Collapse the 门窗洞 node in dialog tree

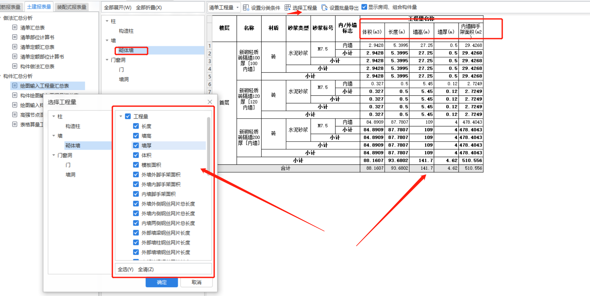[x=54, y=155]
